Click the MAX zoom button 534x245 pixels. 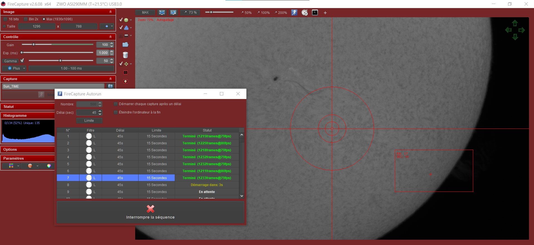(x=145, y=13)
